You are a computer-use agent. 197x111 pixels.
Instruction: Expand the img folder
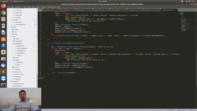[x=11, y=34]
